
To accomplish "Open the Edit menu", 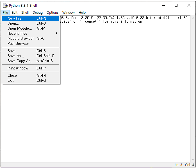I will coord(15,13).
